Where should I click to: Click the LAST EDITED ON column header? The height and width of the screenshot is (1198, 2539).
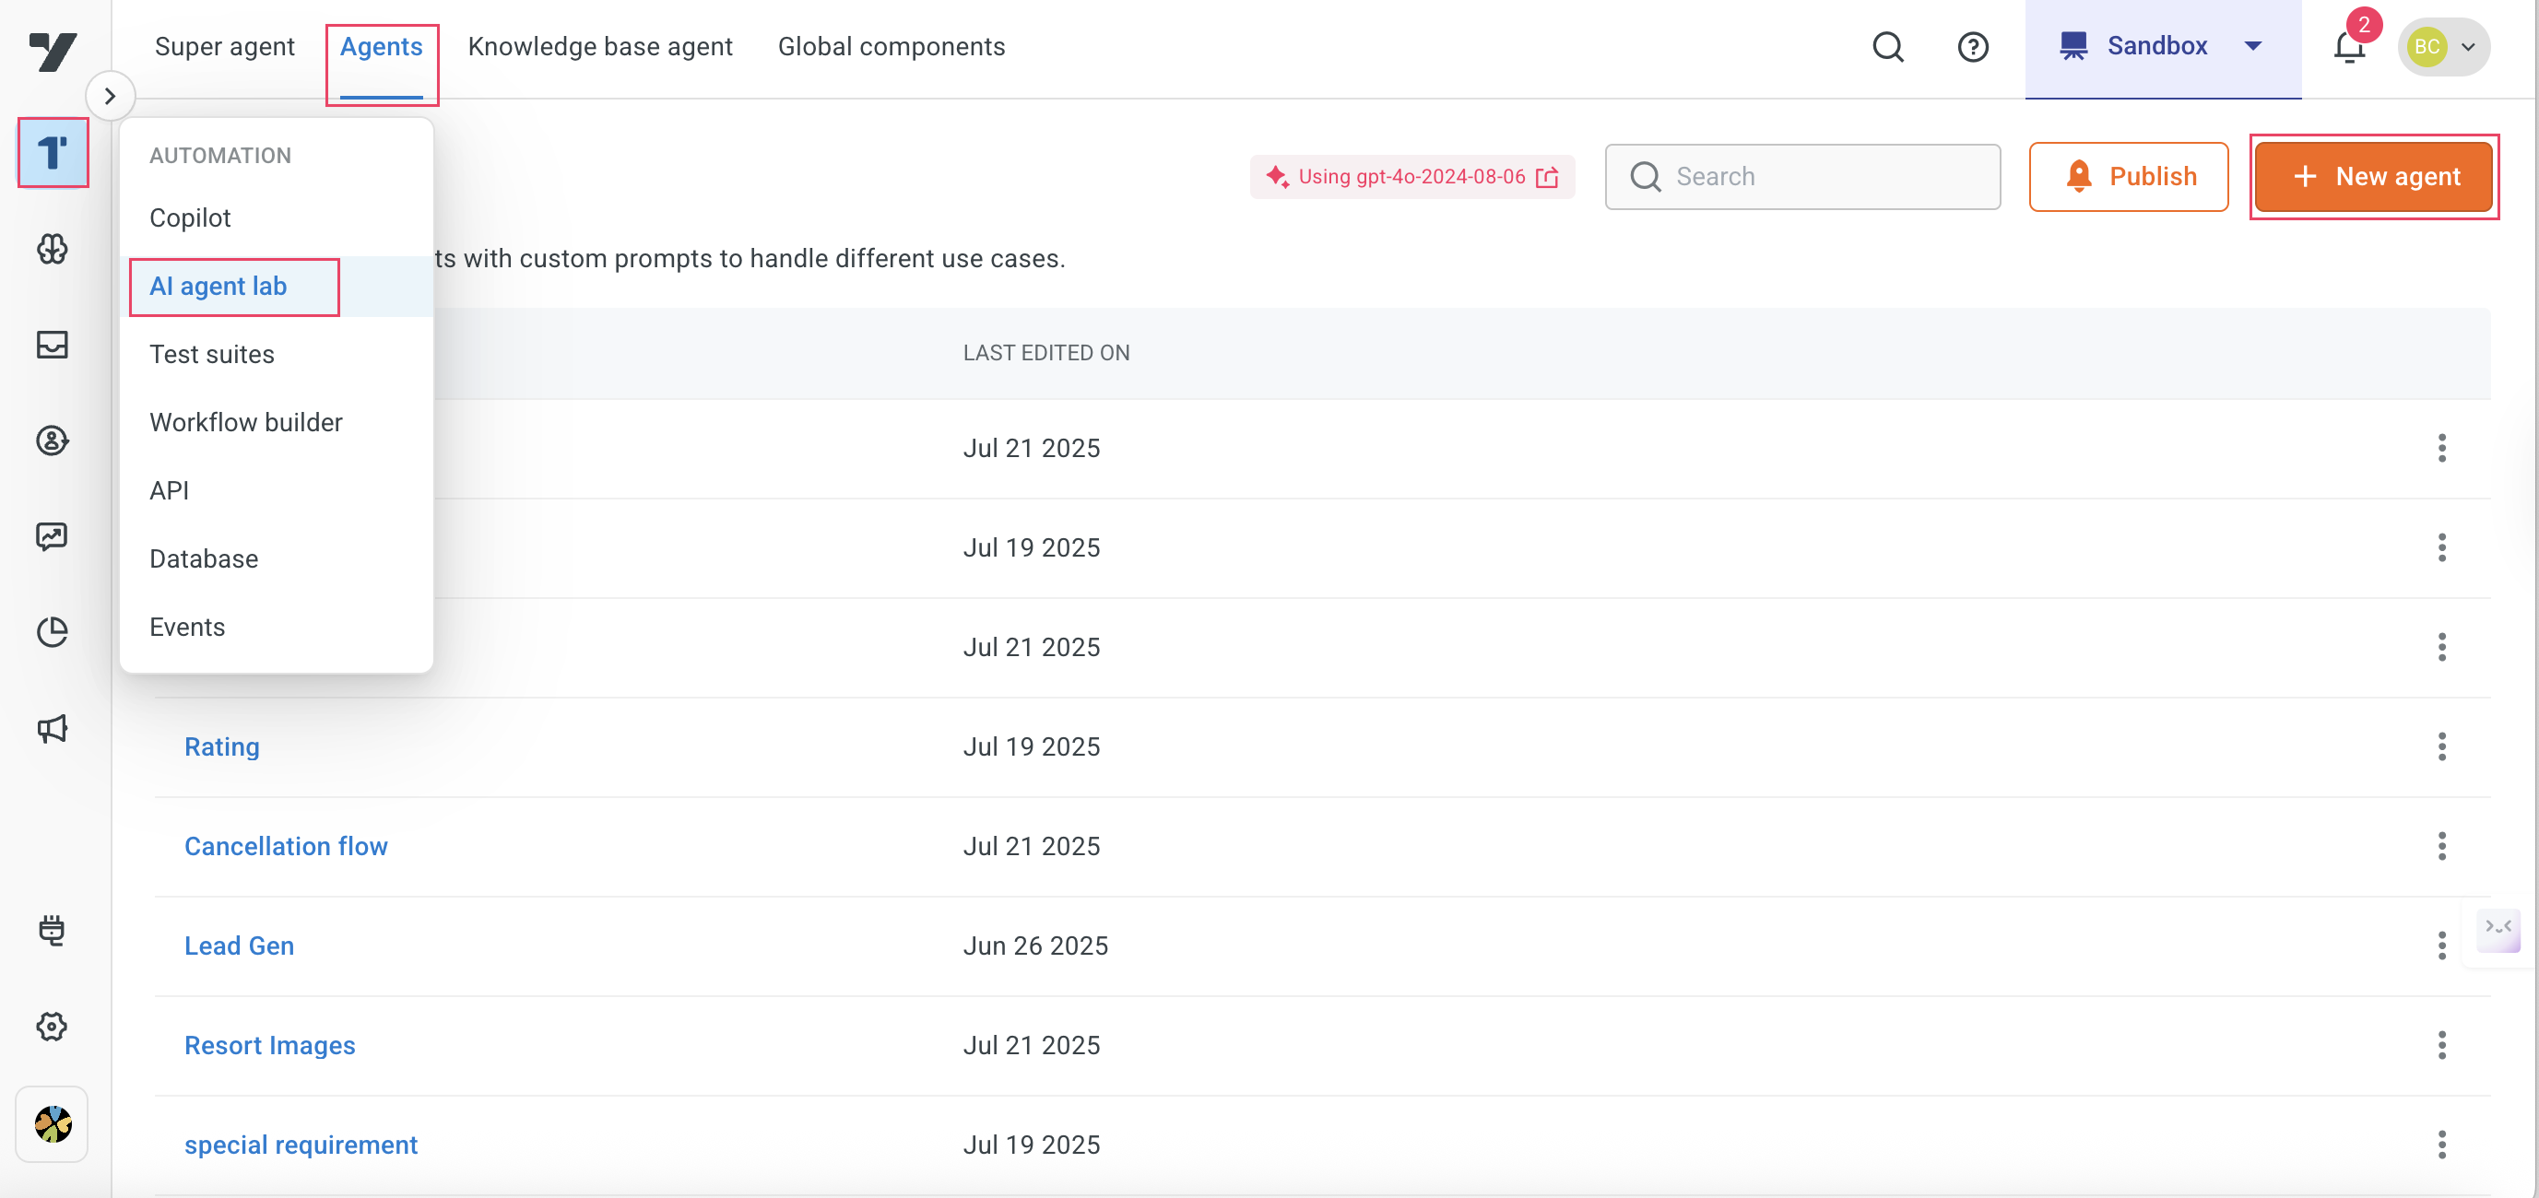[1045, 353]
